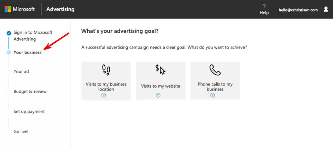Click the Advertising header title

60,9
